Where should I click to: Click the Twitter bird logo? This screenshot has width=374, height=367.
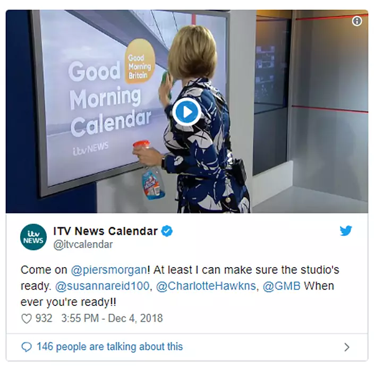346,231
